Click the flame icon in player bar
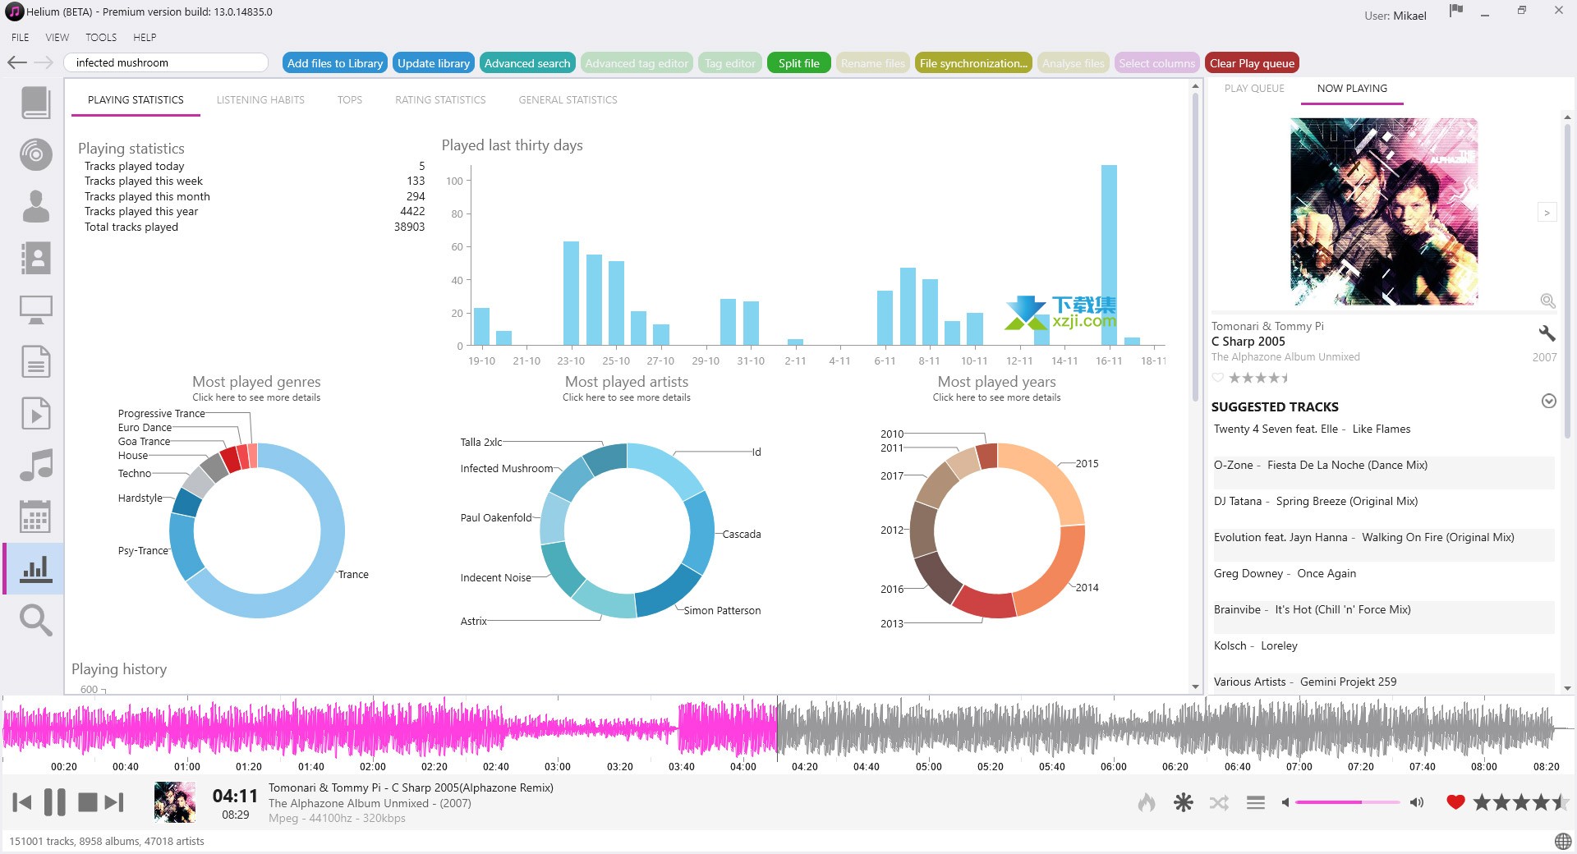This screenshot has height=854, width=1577. (1147, 802)
